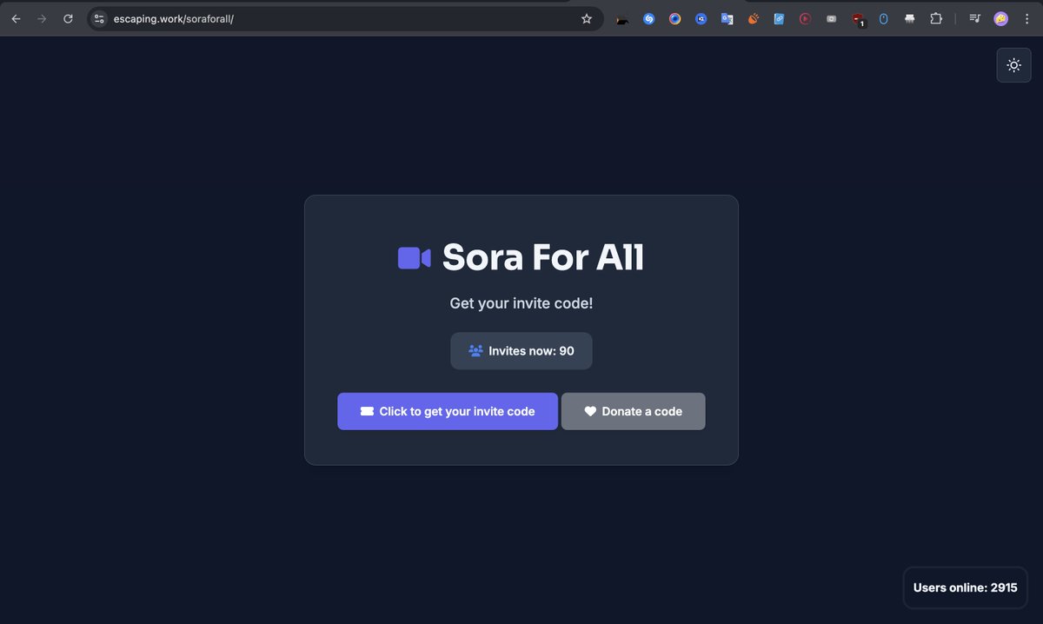Click the browser forward arrow
1043x624 pixels.
click(x=42, y=18)
